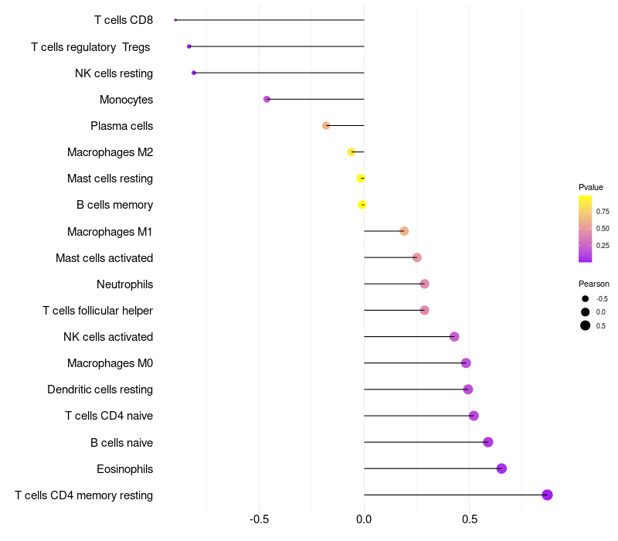Click the T cells CD8 data point
This screenshot has width=618, height=541.
[176, 20]
